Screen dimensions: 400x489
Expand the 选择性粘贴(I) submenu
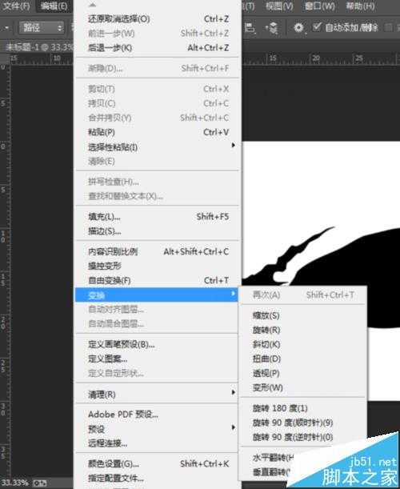[158, 147]
